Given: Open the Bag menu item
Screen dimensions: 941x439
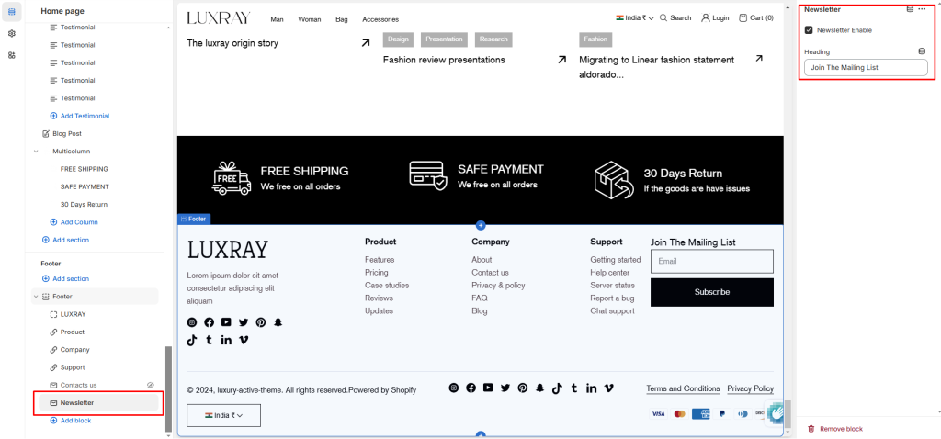Looking at the screenshot, I should click(x=342, y=19).
